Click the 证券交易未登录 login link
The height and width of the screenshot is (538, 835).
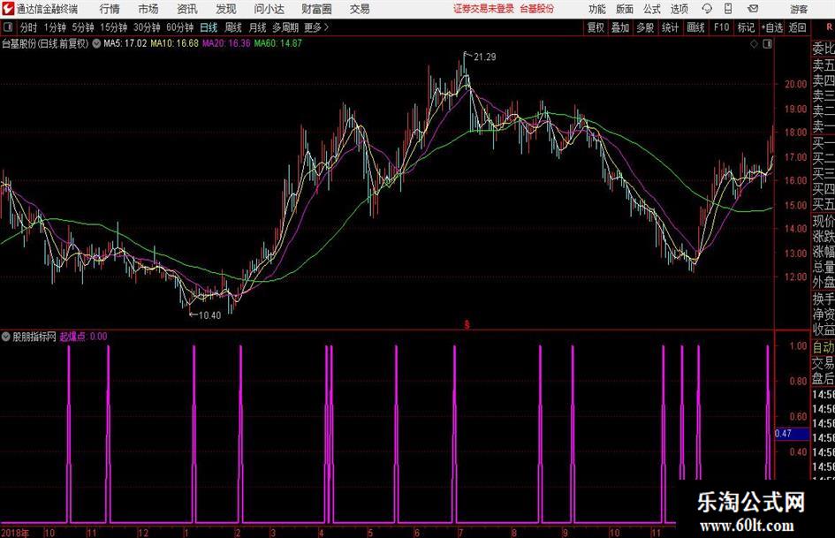pyautogui.click(x=483, y=9)
